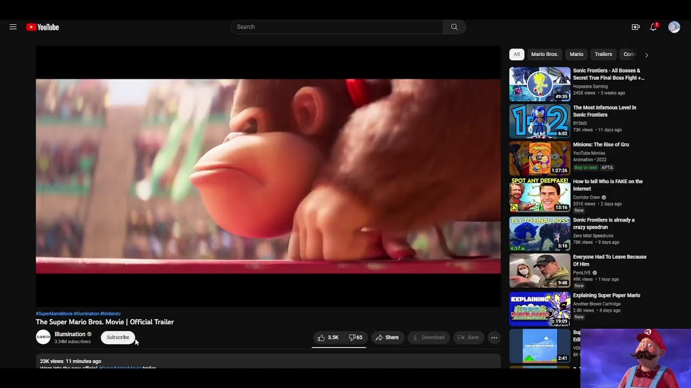This screenshot has width=691, height=388.
Task: Open the hamburger guide menu
Action: [x=13, y=27]
